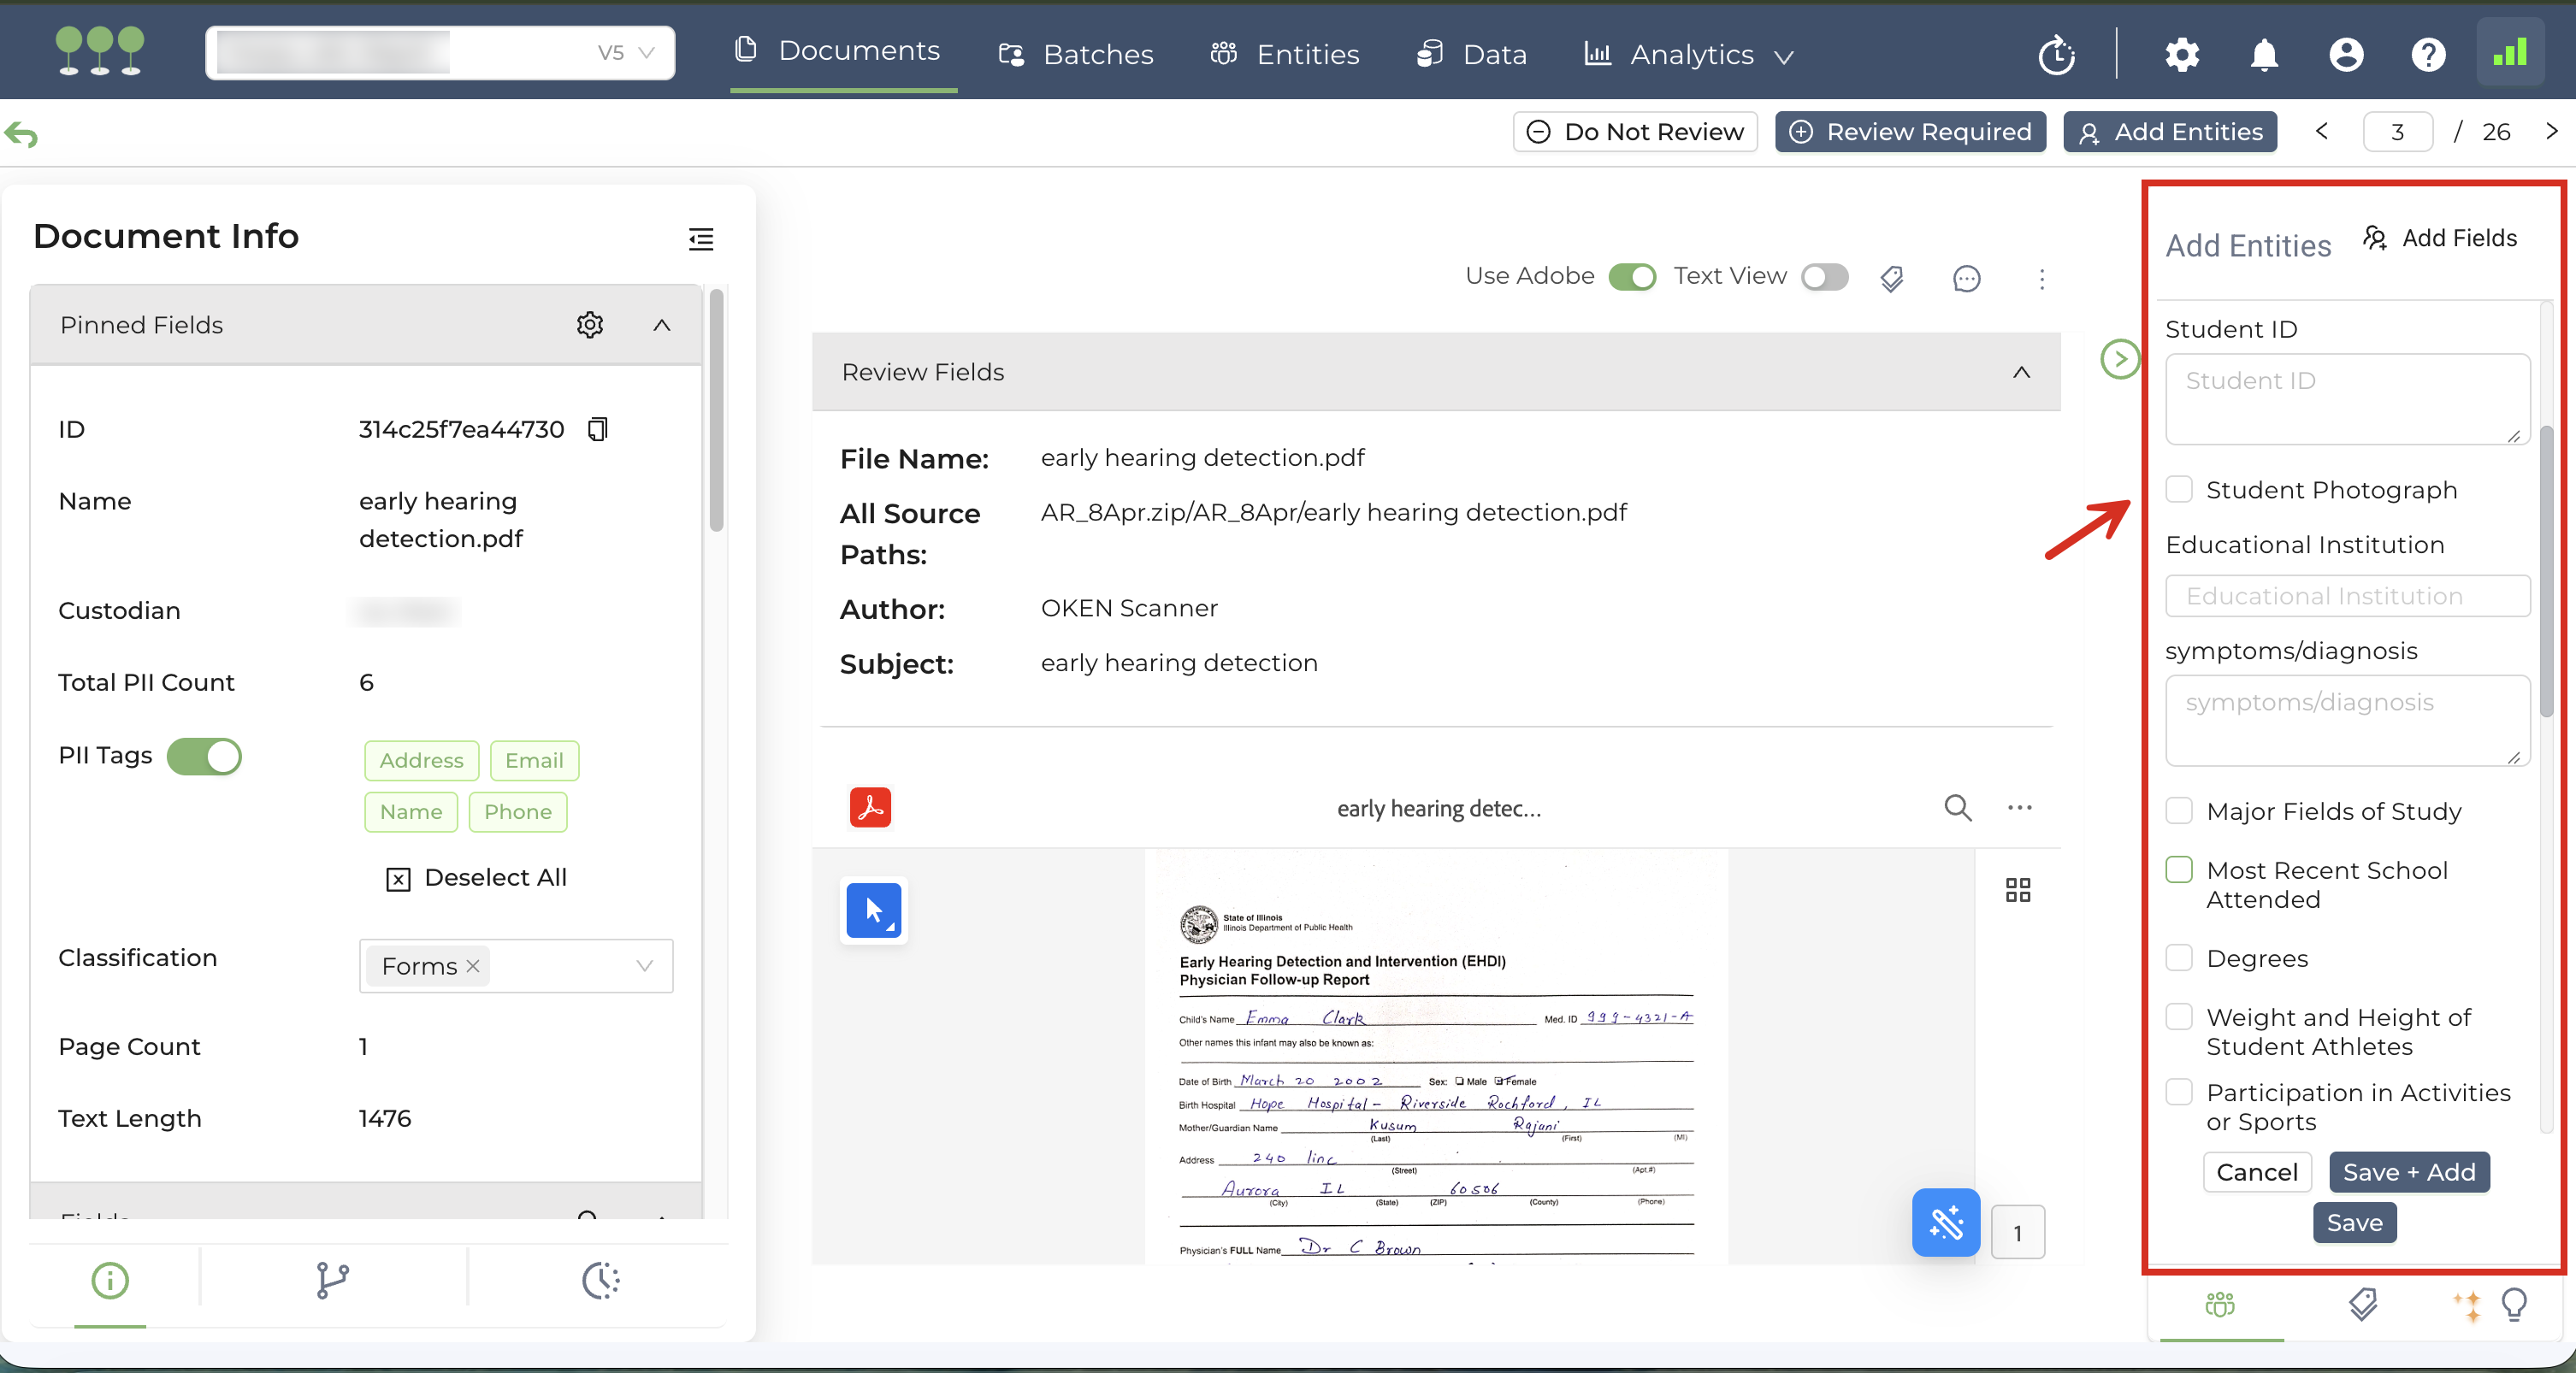Open the history clock icon in header
This screenshot has width=2576, height=1373.
pos(2056,54)
